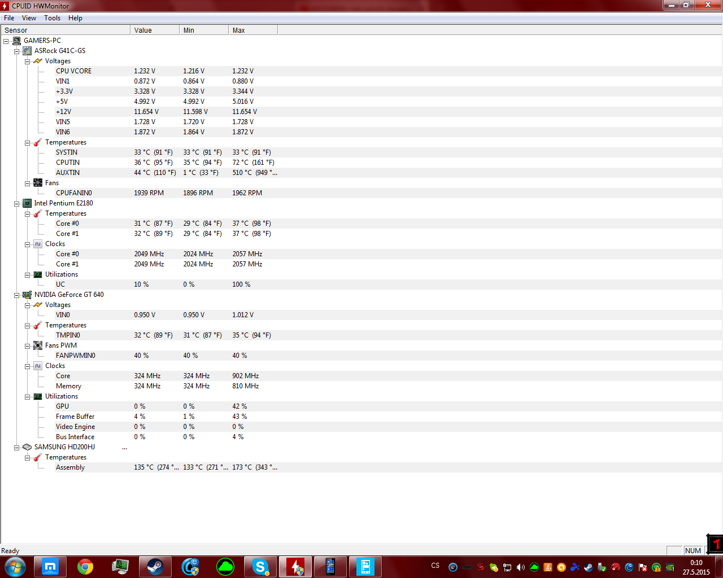Click the Temperatures thermometer icon under Intel Pentium E2180
Image resolution: width=723 pixels, height=578 pixels.
tap(38, 213)
